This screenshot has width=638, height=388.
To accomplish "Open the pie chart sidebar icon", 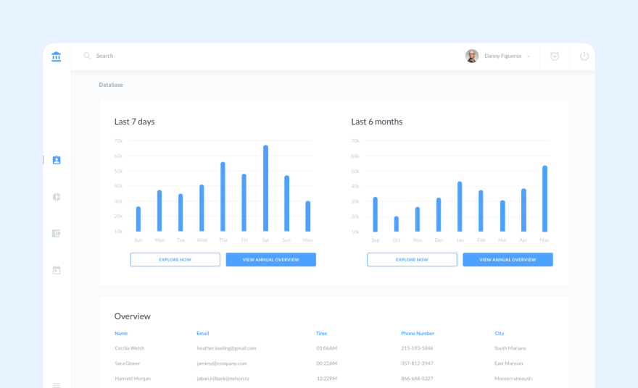I will [57, 197].
